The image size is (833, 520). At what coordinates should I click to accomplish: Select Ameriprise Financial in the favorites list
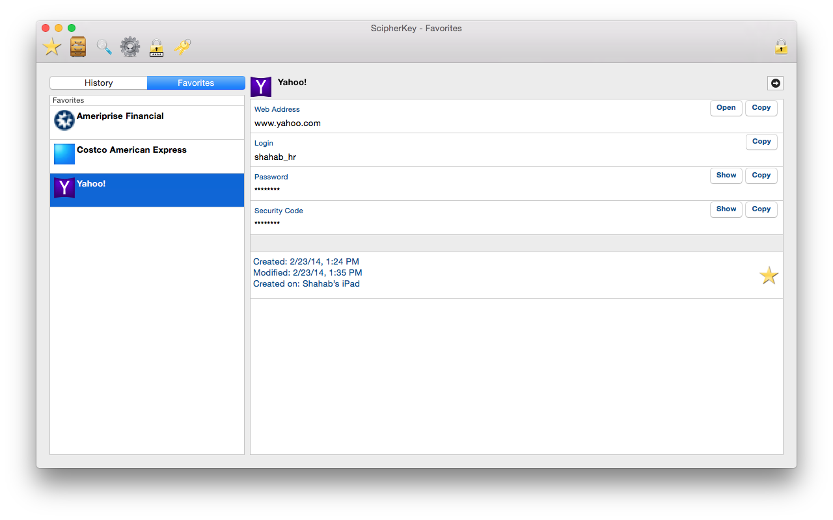[147, 122]
